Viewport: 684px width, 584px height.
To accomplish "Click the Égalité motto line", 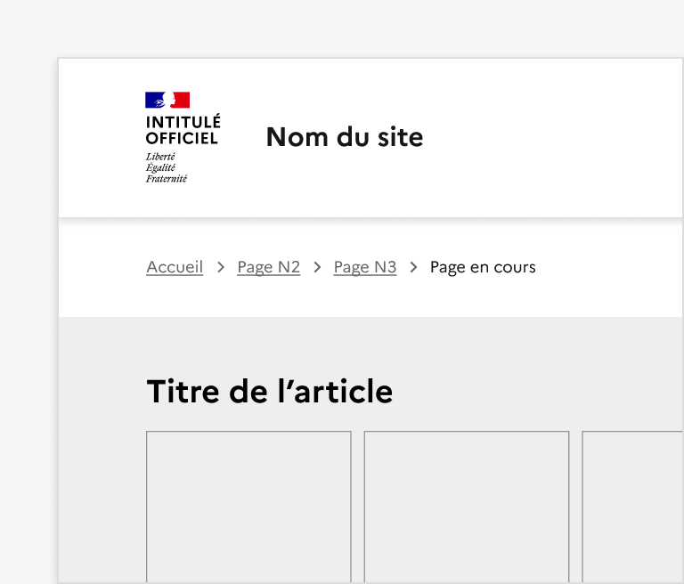I will (160, 167).
